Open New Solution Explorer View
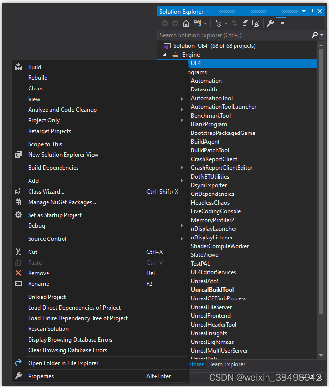 (x=100, y=155)
